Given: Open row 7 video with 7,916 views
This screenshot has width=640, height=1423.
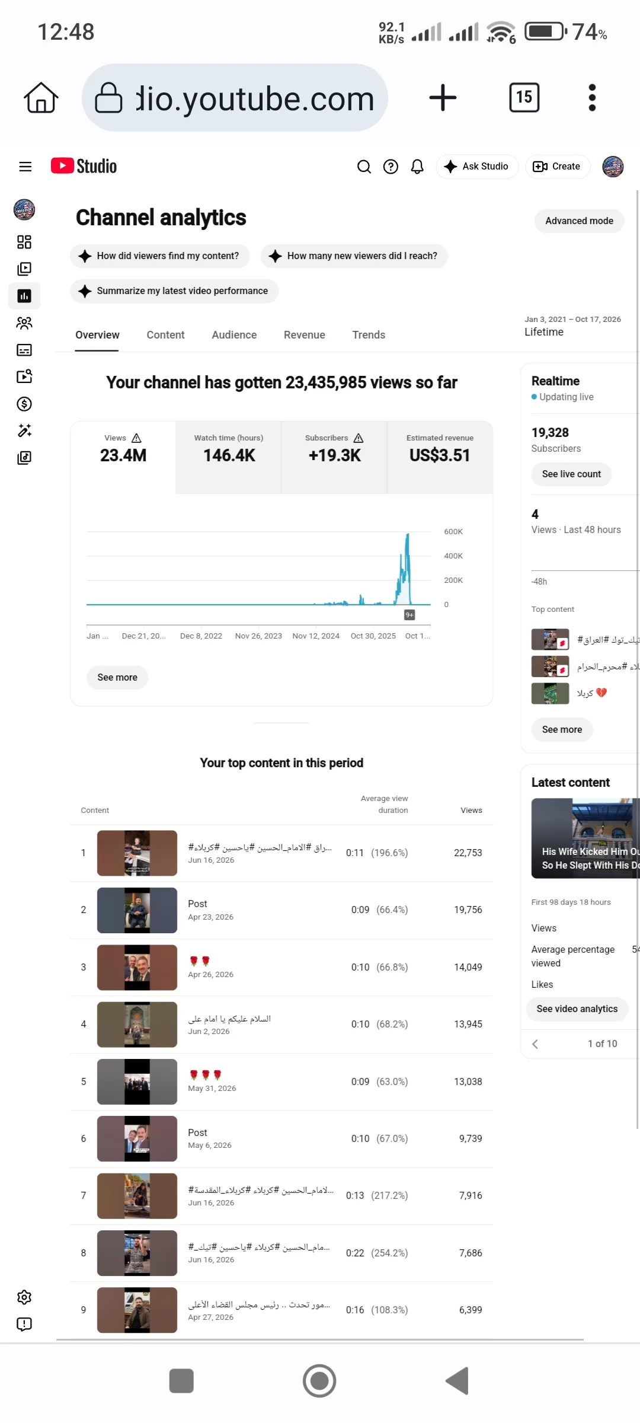Looking at the screenshot, I should coord(281,1196).
